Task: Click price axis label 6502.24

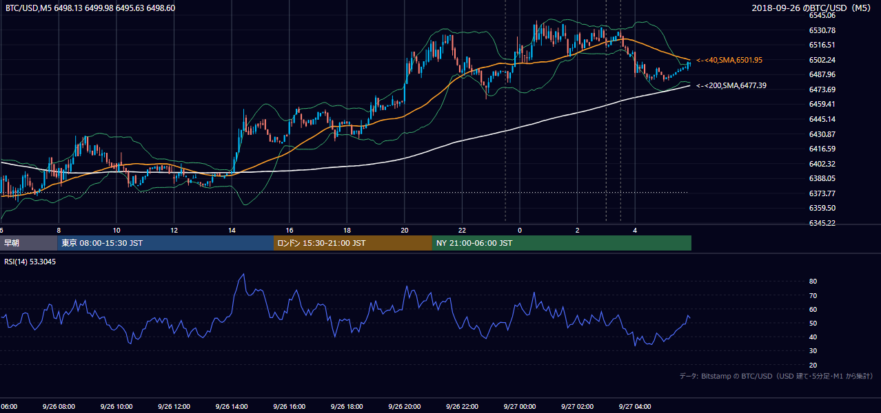Action: [822, 60]
